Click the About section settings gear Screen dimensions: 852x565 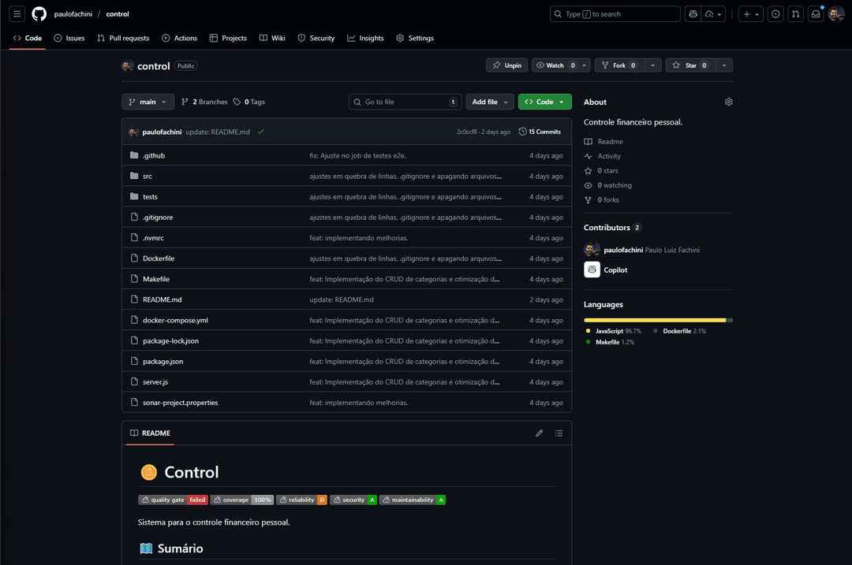[x=728, y=102]
